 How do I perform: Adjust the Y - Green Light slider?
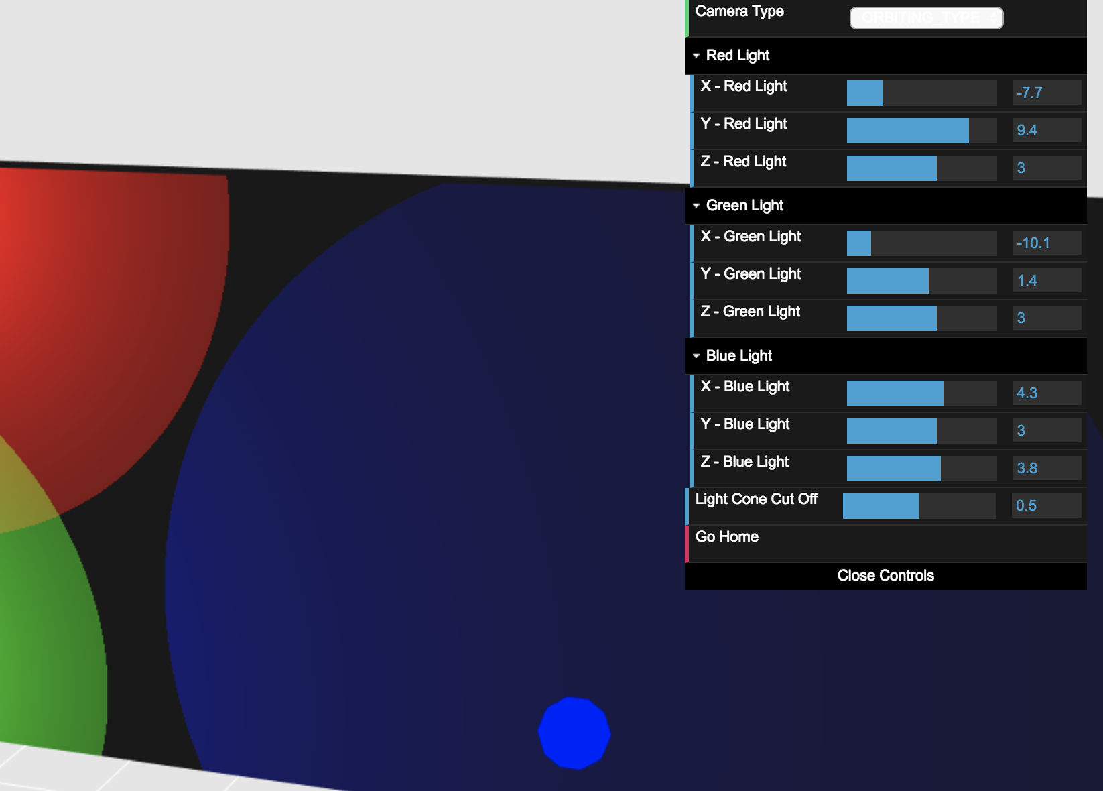tap(922, 281)
